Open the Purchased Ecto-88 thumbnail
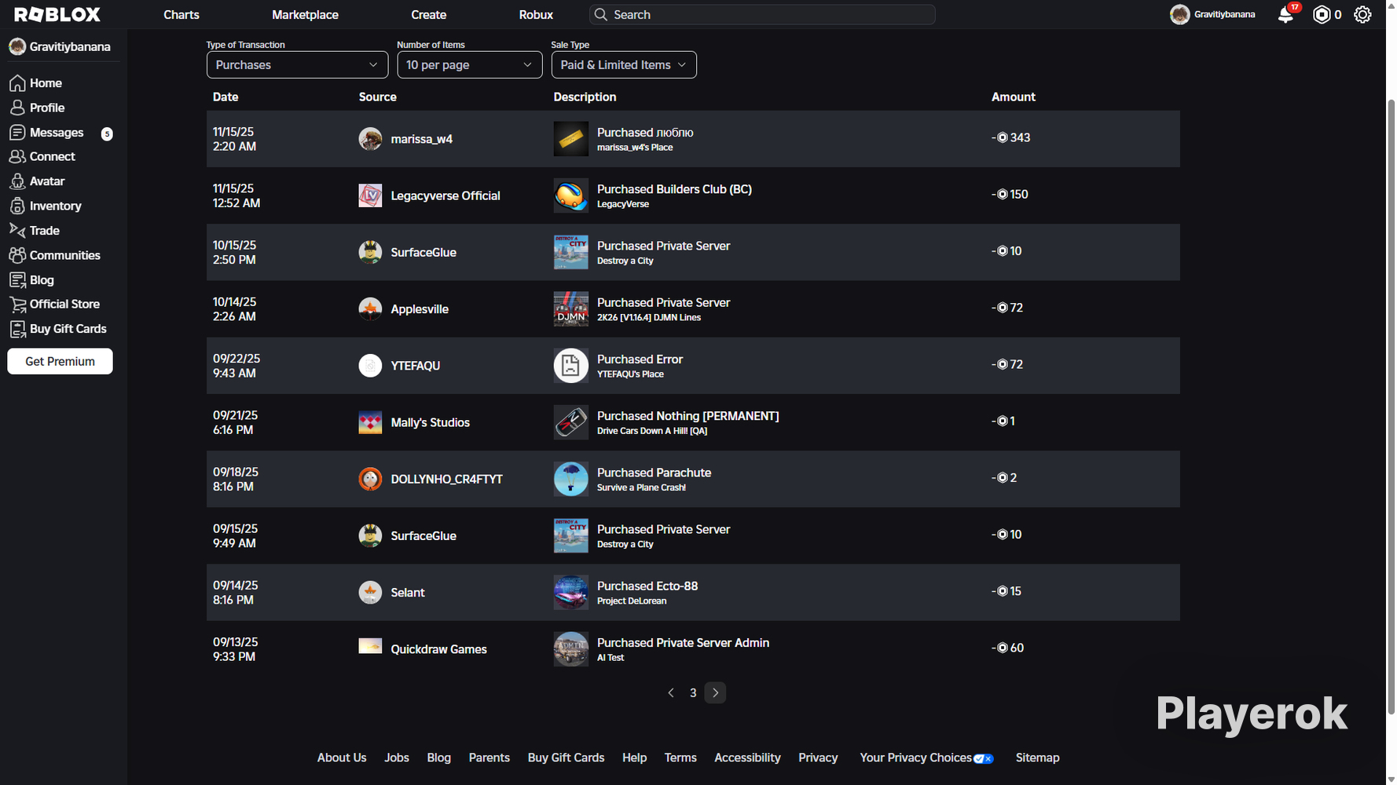The image size is (1397, 785). click(x=571, y=593)
